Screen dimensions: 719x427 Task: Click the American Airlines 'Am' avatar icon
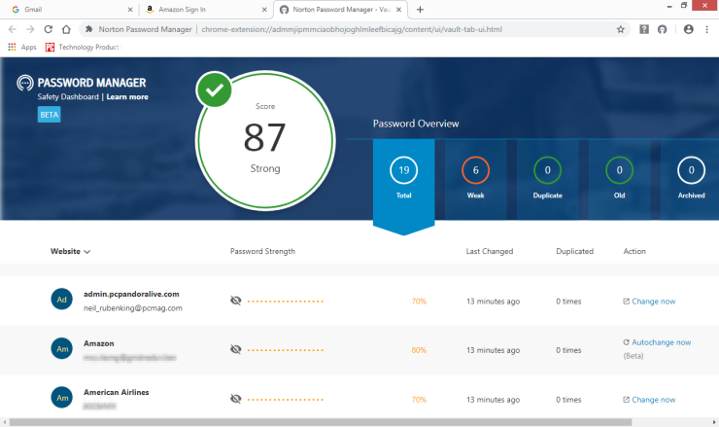click(x=61, y=398)
